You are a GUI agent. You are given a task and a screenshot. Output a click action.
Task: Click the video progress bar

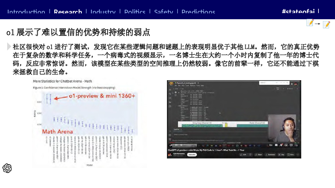[x=234, y=143]
